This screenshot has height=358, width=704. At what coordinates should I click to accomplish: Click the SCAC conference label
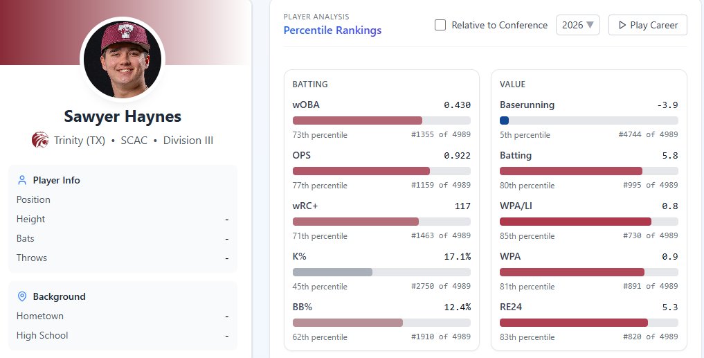[134, 140]
